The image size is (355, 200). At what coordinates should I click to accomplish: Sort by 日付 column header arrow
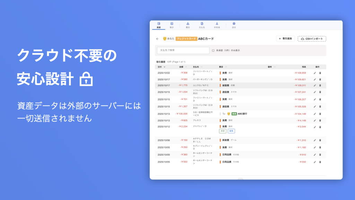(164, 67)
